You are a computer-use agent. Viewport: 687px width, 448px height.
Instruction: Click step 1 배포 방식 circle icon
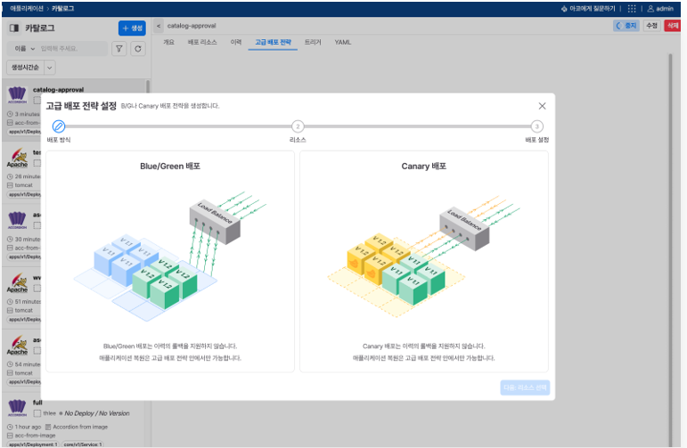tap(59, 126)
